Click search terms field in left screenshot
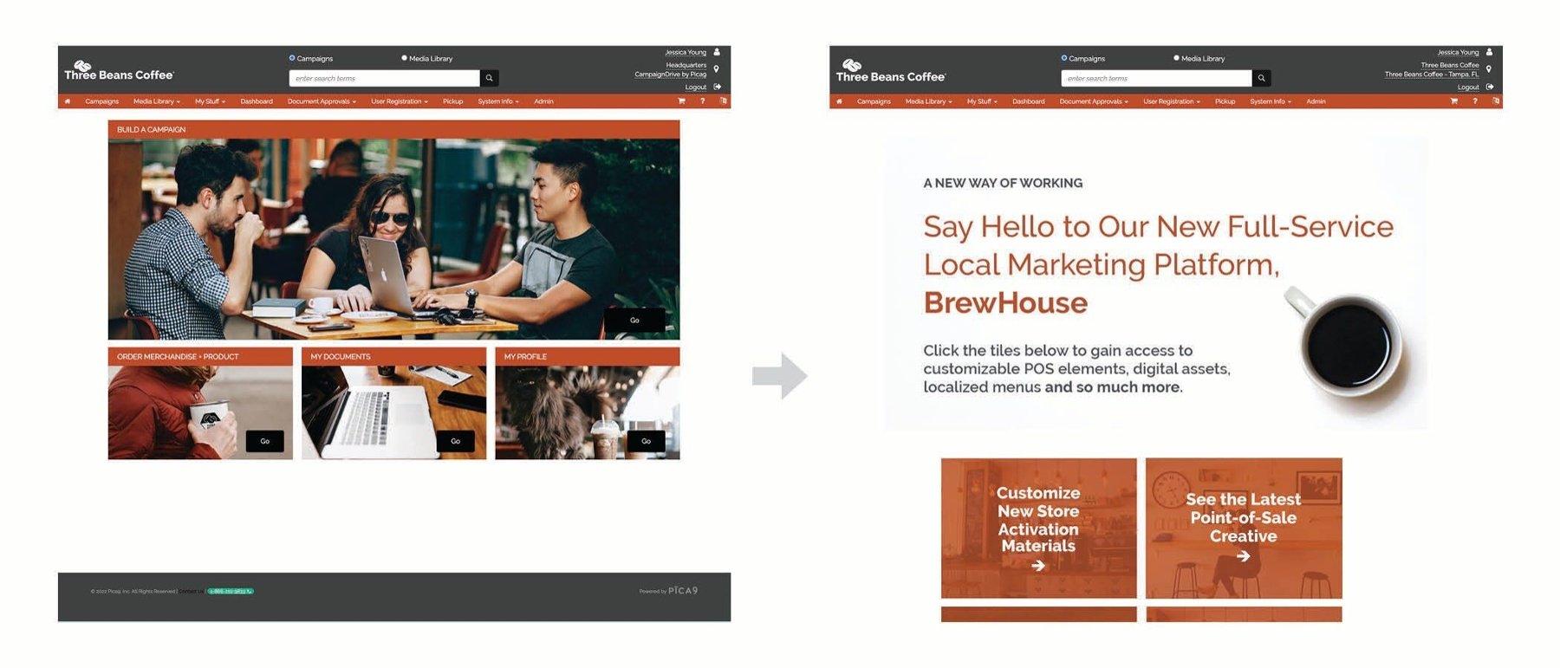 click(x=384, y=78)
